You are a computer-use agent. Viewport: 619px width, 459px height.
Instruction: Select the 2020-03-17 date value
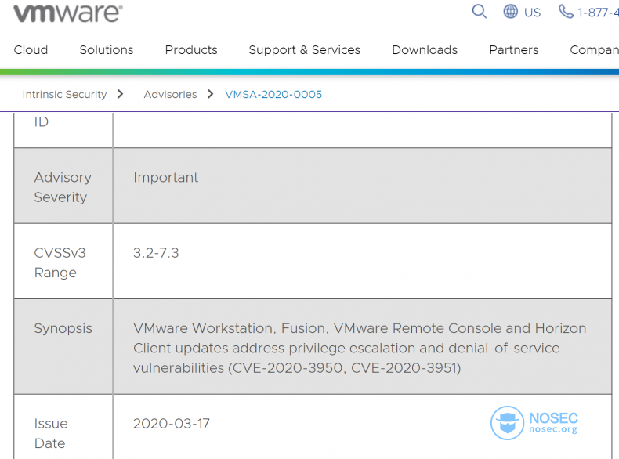172,424
